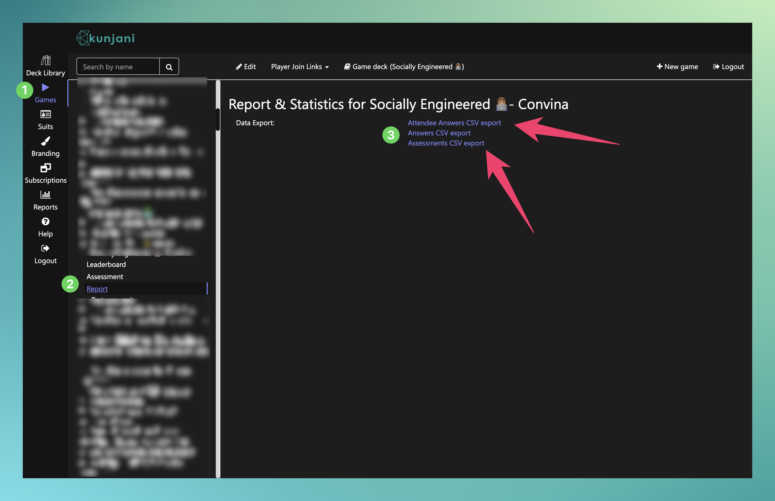Click the sidebar Logout icon

46,248
